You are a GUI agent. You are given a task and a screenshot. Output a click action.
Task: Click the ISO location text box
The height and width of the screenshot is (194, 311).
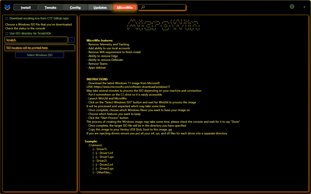coord(40,48)
